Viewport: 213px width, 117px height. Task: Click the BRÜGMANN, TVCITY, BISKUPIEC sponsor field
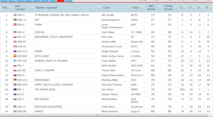coord(67,37)
